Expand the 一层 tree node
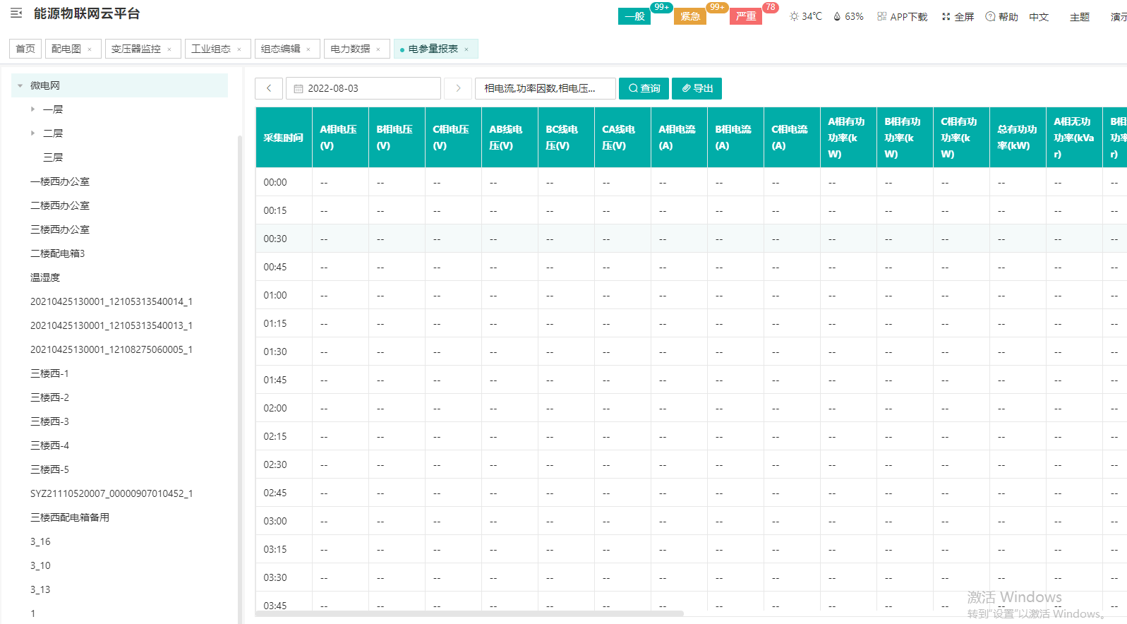 [32, 109]
